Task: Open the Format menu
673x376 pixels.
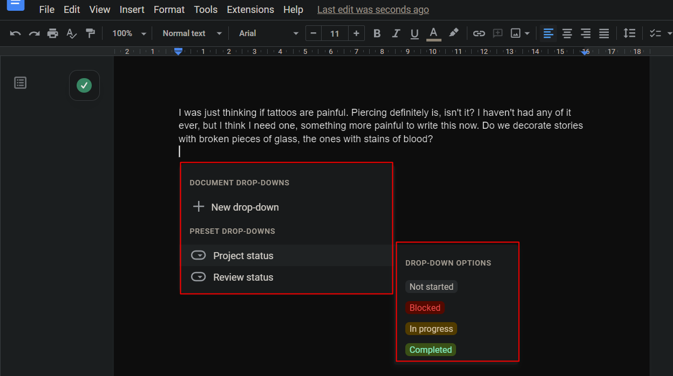Action: 169,10
